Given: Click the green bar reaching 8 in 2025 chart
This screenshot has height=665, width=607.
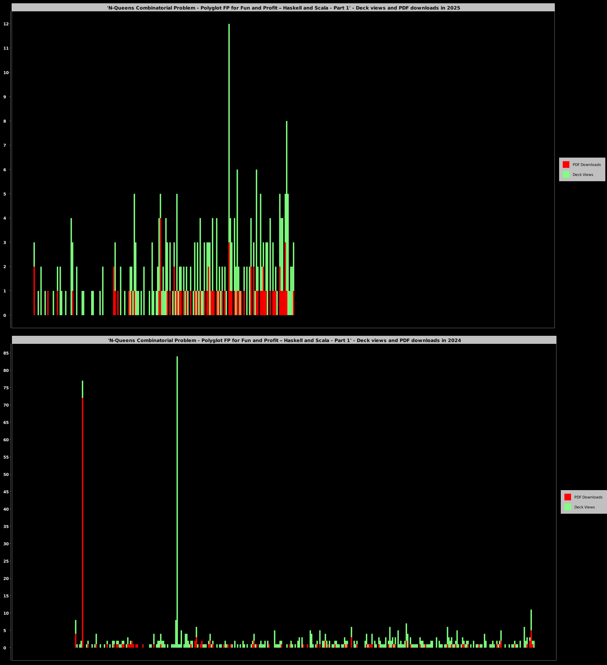Looking at the screenshot, I should coord(287,166).
